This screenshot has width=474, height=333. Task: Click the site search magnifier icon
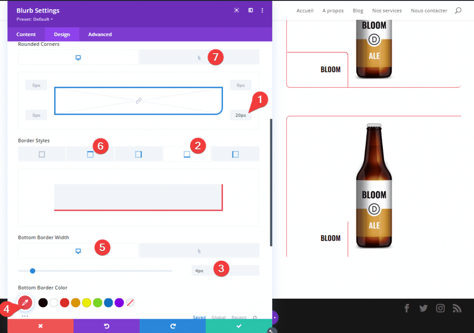tap(458, 11)
